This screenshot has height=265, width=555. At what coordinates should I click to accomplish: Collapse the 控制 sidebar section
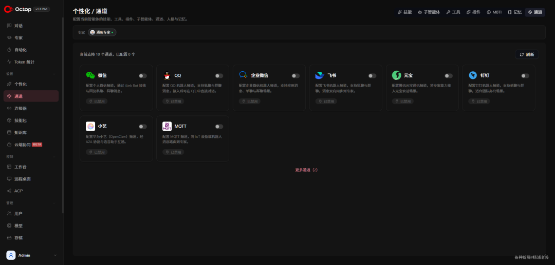(54, 157)
